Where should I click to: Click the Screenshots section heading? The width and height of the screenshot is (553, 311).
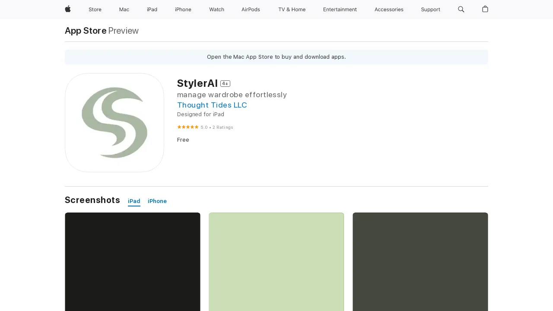(92, 200)
